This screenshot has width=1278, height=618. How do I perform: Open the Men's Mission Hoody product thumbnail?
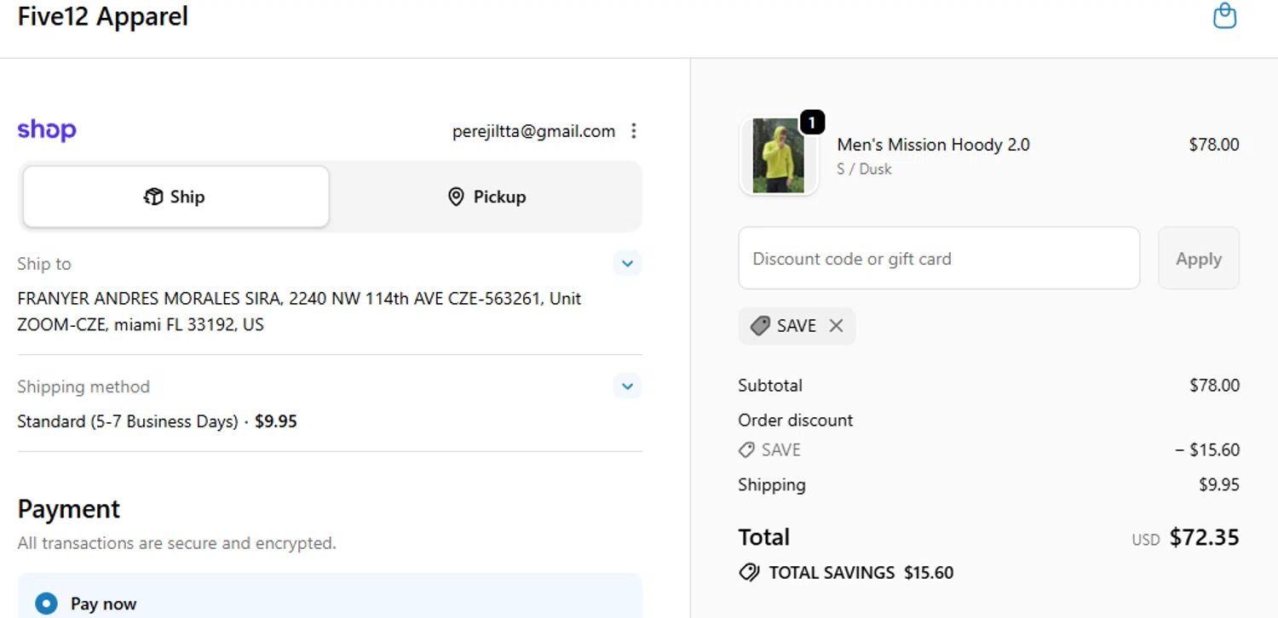tap(779, 156)
